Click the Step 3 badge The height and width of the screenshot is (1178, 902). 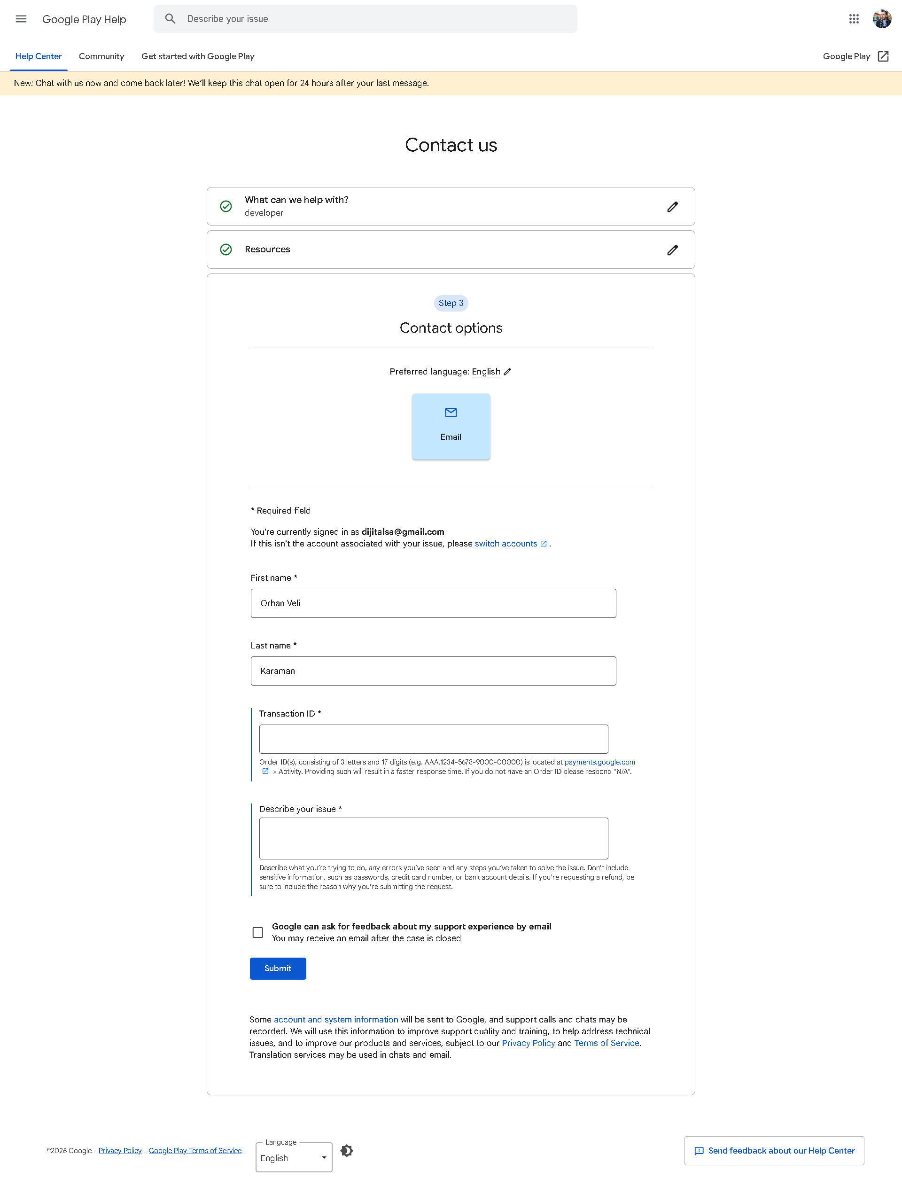(451, 303)
